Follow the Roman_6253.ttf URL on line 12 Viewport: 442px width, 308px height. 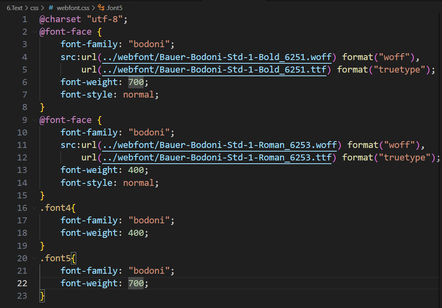(217, 158)
